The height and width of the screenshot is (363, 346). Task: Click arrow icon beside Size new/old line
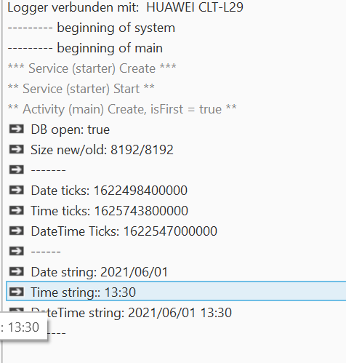click(17, 149)
